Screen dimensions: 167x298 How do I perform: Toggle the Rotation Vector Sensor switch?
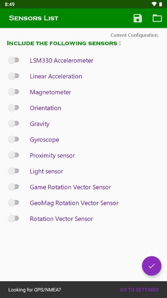[14, 219]
